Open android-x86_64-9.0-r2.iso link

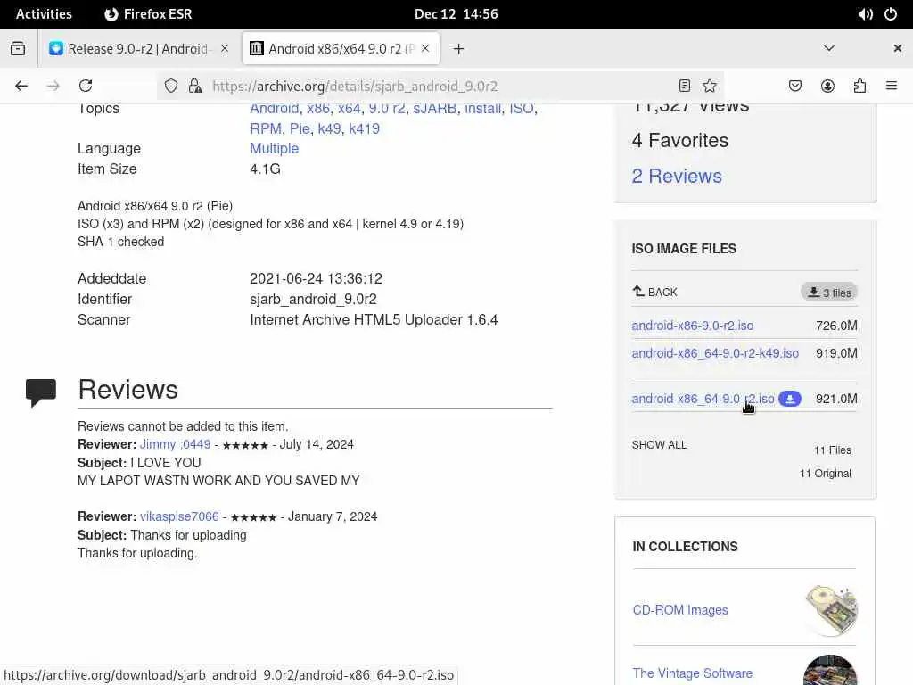tap(703, 399)
